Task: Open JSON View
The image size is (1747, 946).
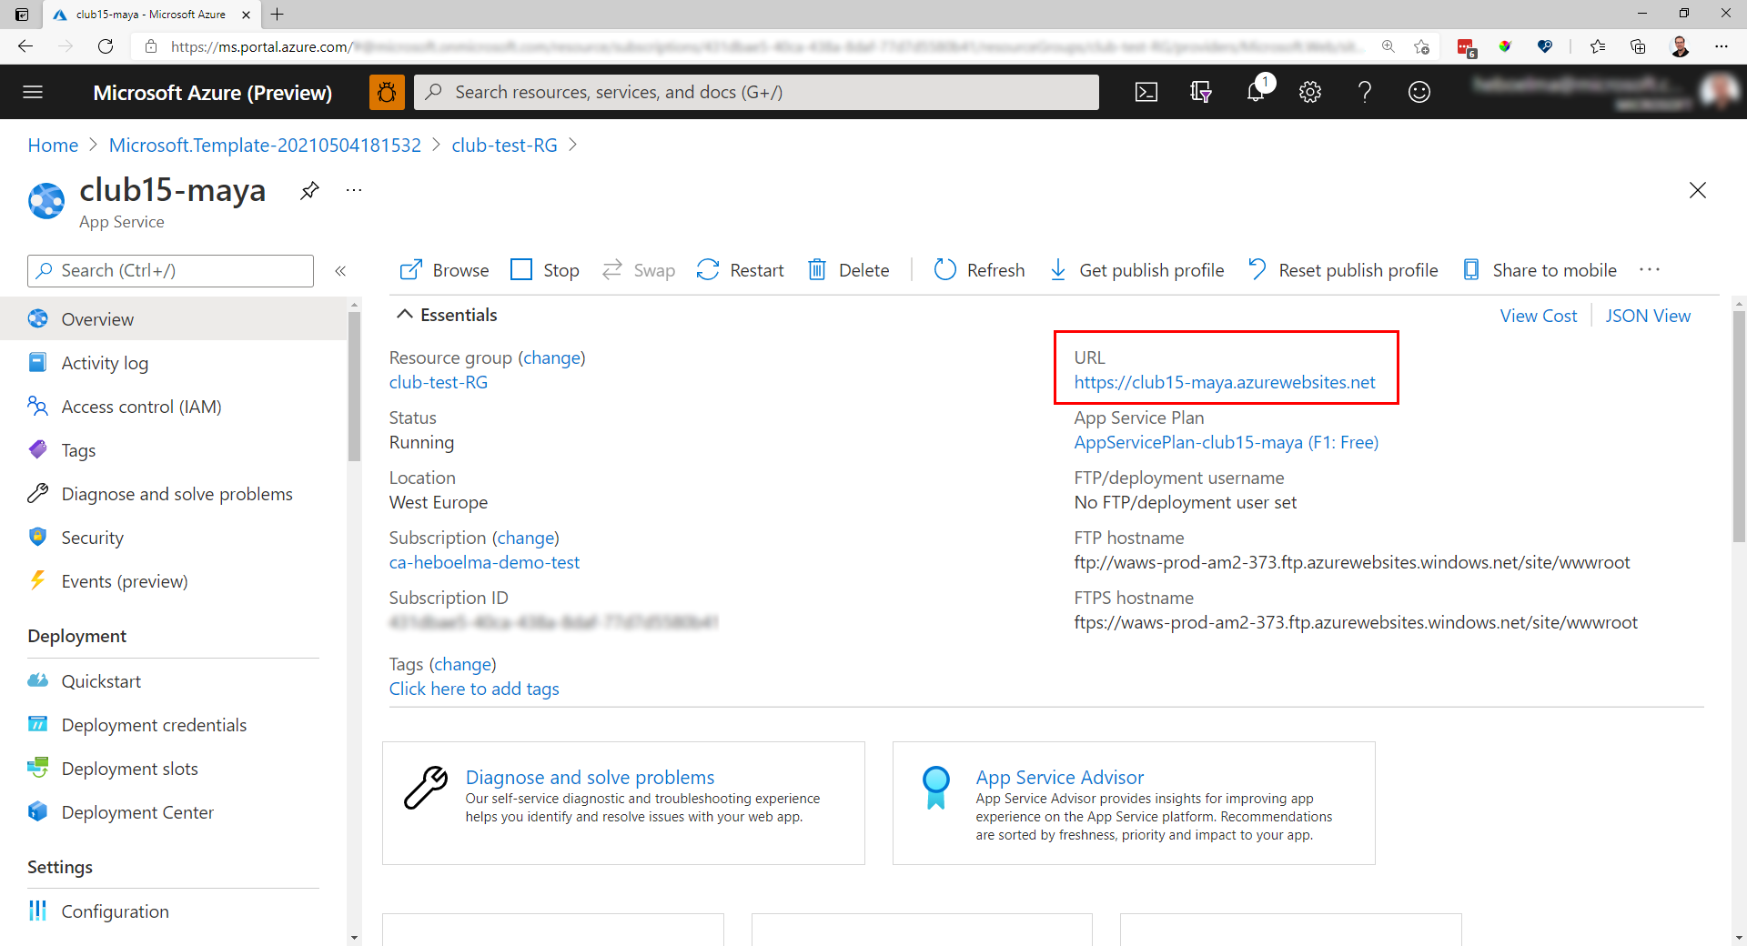Action: point(1648,316)
